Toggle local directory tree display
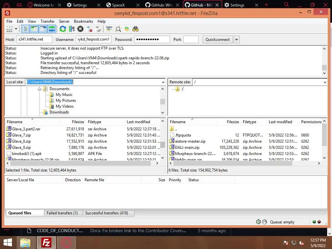332x249 pixels. coord(34,29)
